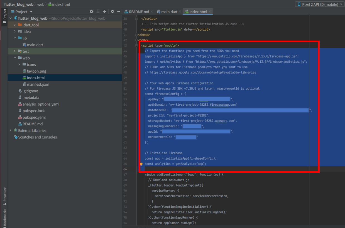This screenshot has width=345, height=228.
Task: Close the main.dart tab
Action: coord(180,12)
